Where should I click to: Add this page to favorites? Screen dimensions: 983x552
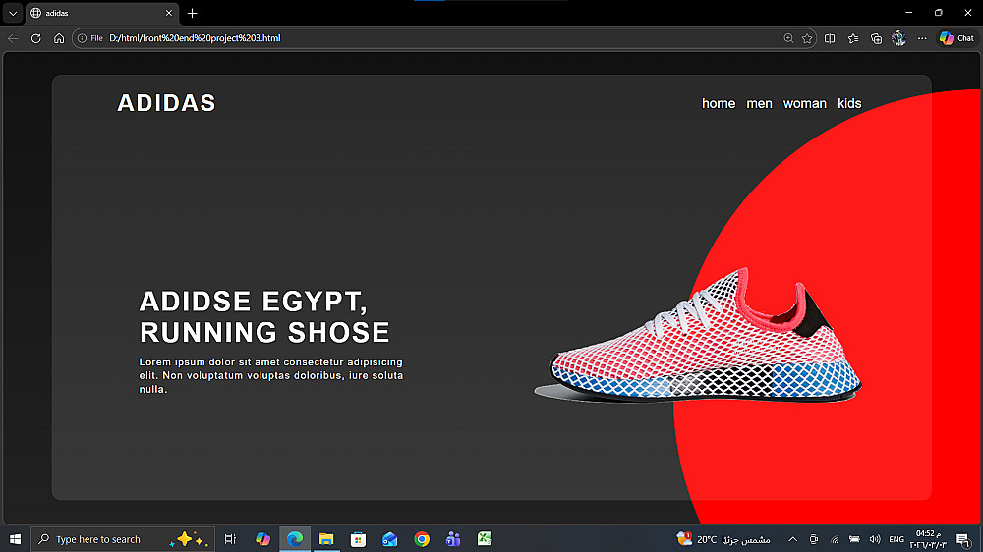(x=807, y=38)
